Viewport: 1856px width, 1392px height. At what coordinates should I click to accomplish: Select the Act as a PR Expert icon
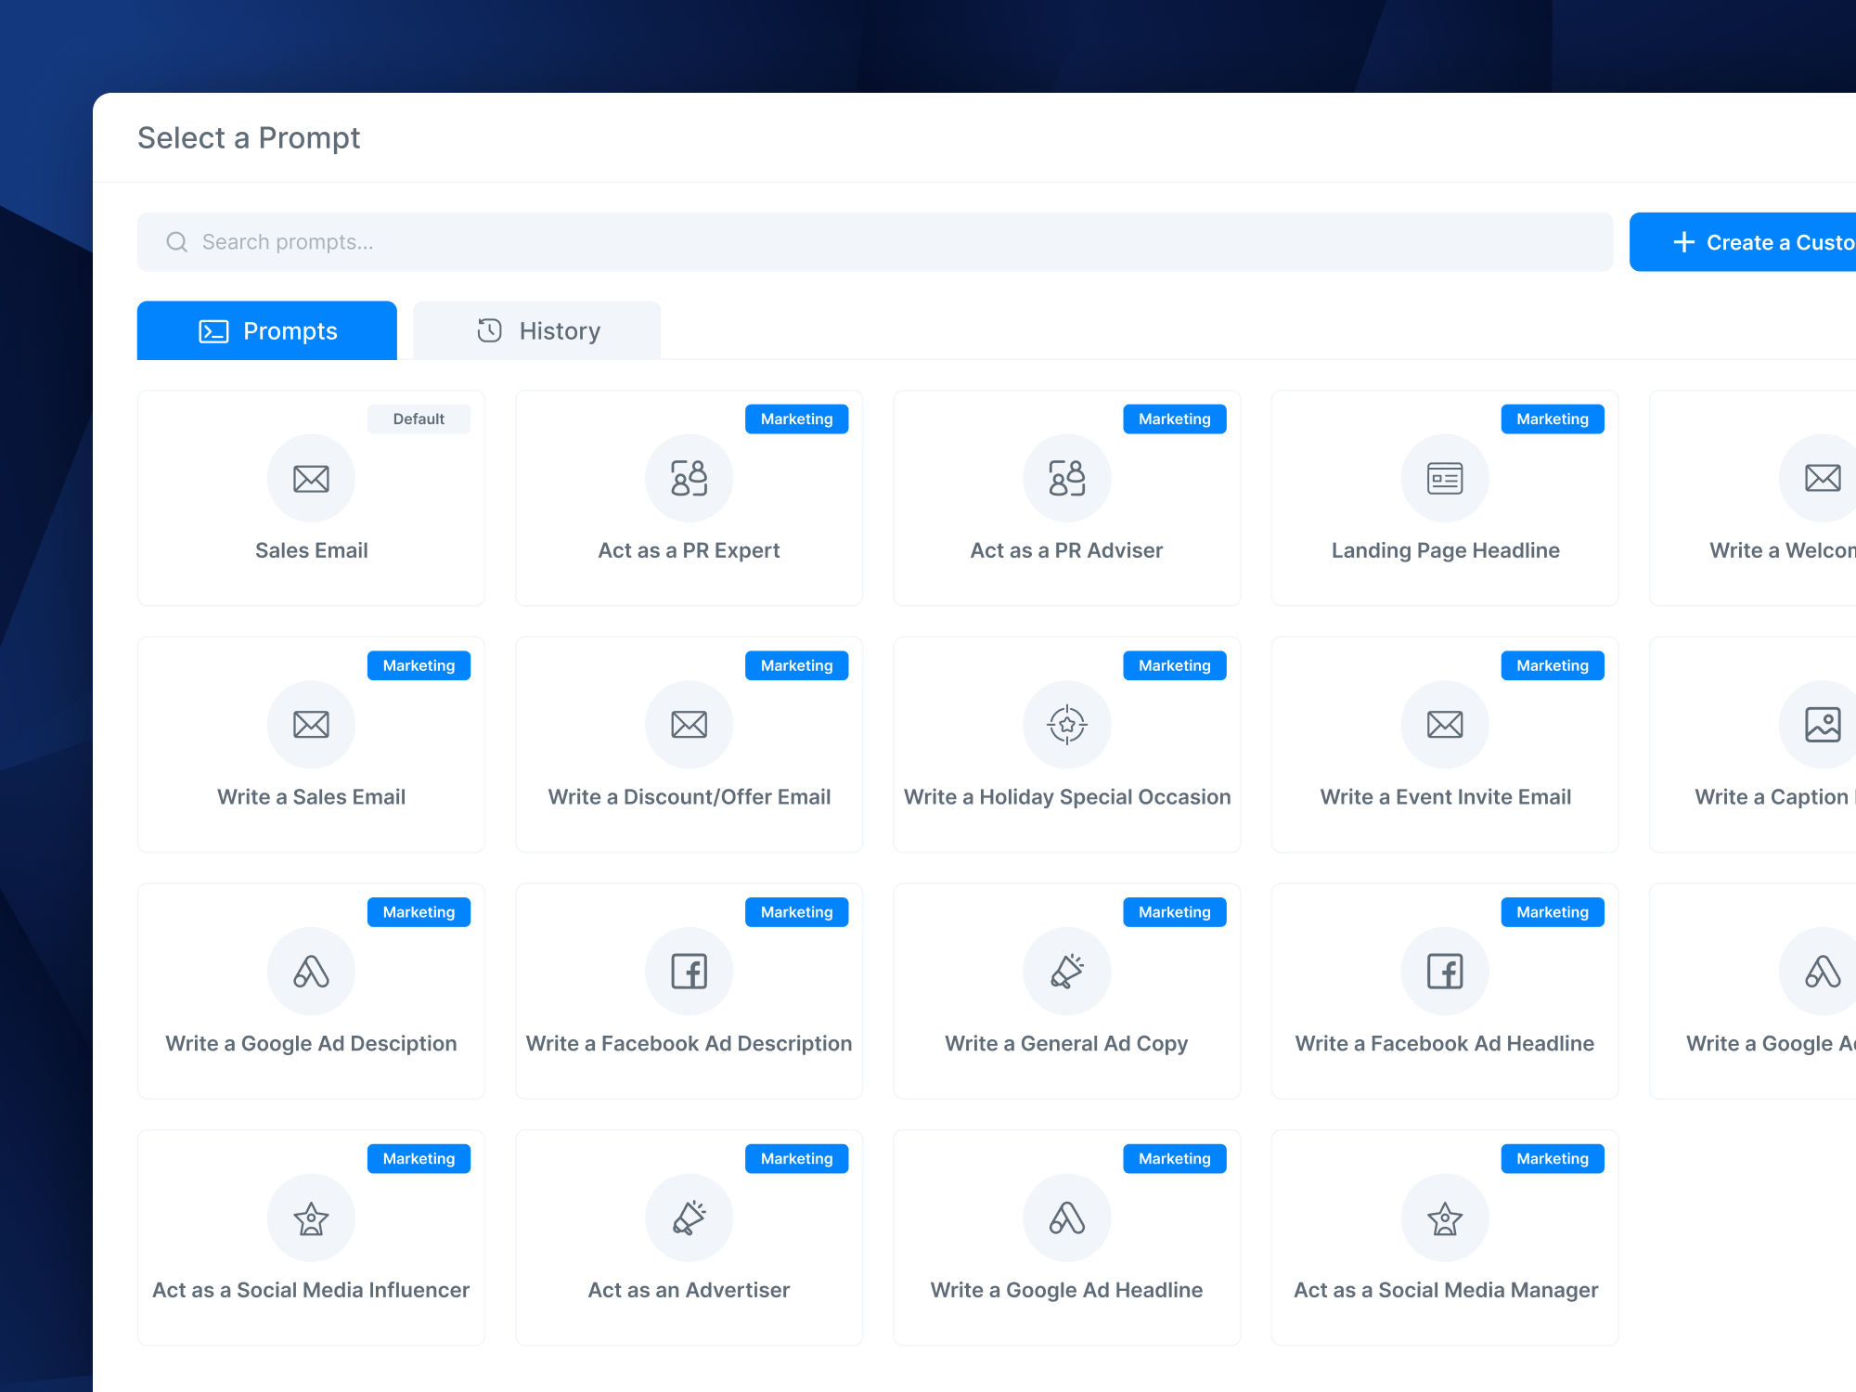[689, 479]
